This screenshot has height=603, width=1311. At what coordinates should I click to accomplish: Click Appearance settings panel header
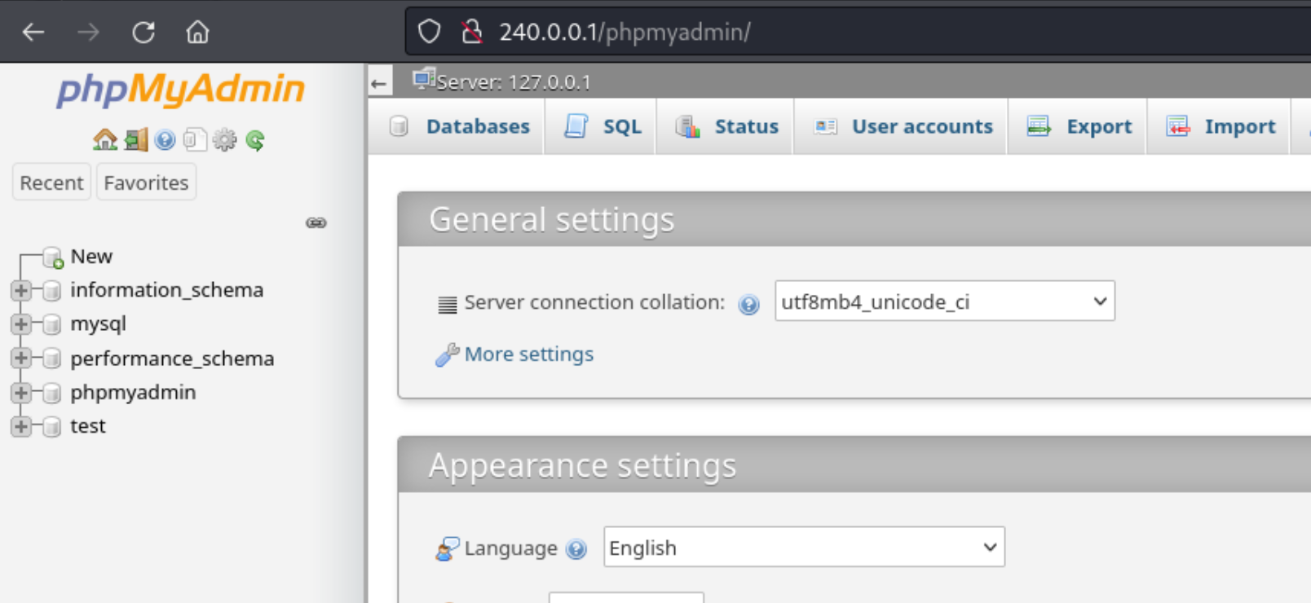[854, 465]
